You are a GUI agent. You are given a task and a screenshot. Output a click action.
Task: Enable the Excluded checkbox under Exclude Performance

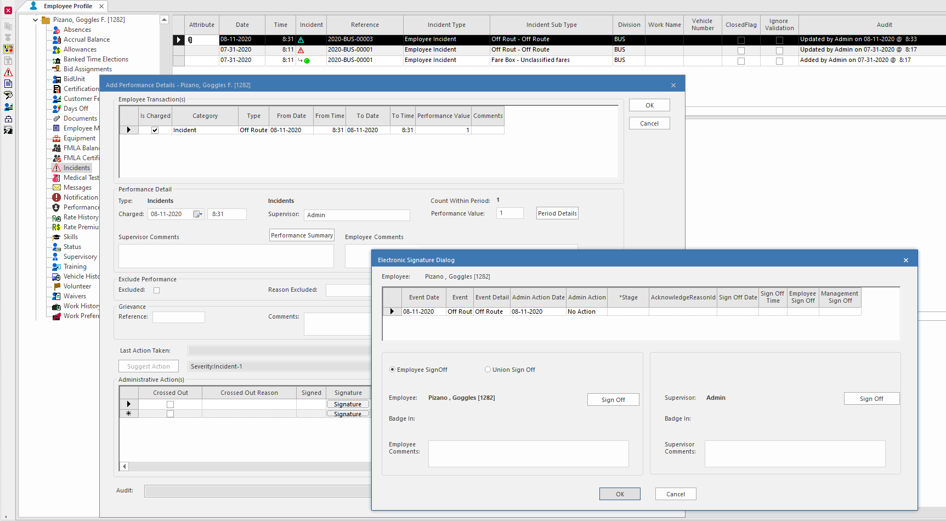(156, 290)
